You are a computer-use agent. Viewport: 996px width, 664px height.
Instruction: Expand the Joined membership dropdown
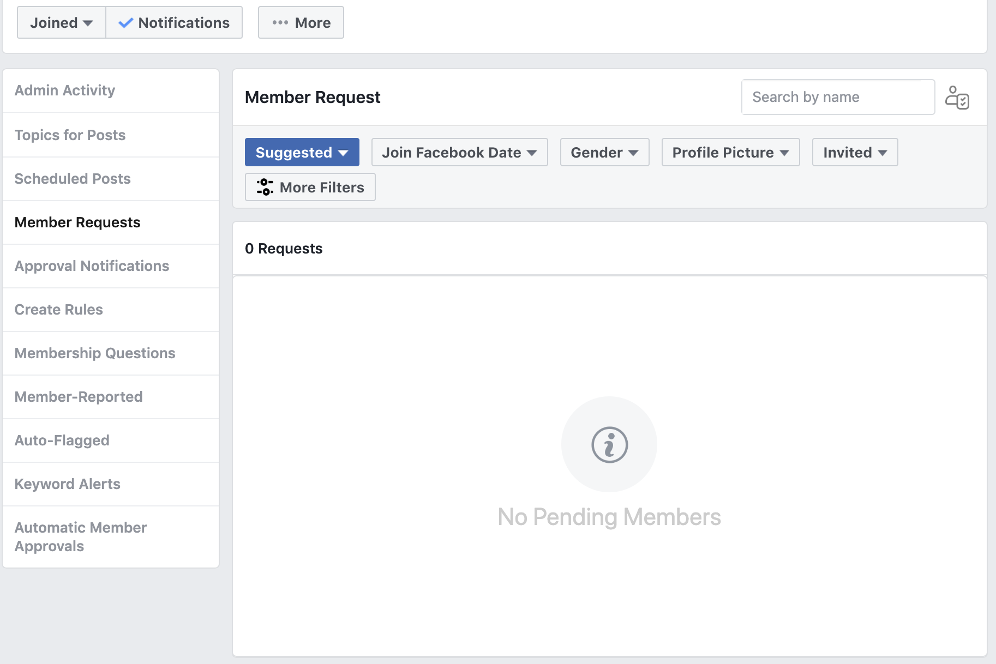[61, 22]
